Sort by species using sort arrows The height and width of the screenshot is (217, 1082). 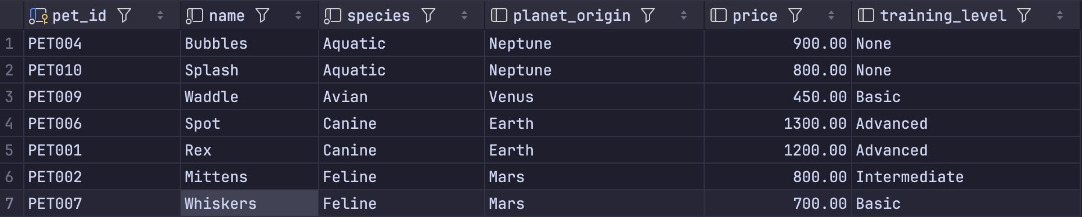[x=464, y=16]
